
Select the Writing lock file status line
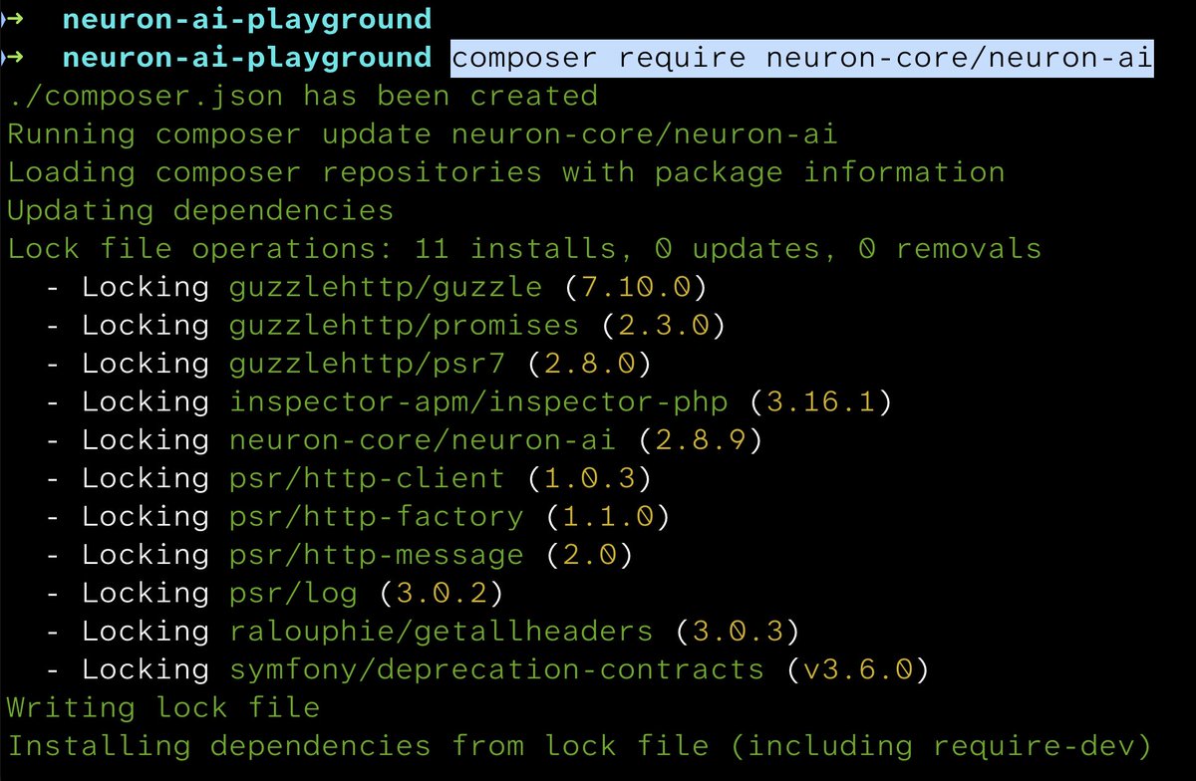[159, 707]
